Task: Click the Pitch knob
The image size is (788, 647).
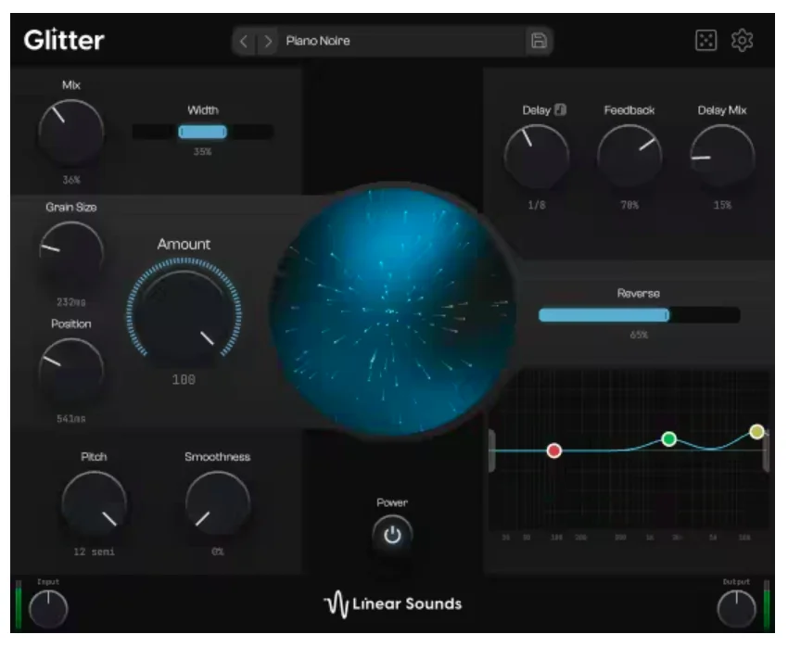Action: click(x=94, y=504)
